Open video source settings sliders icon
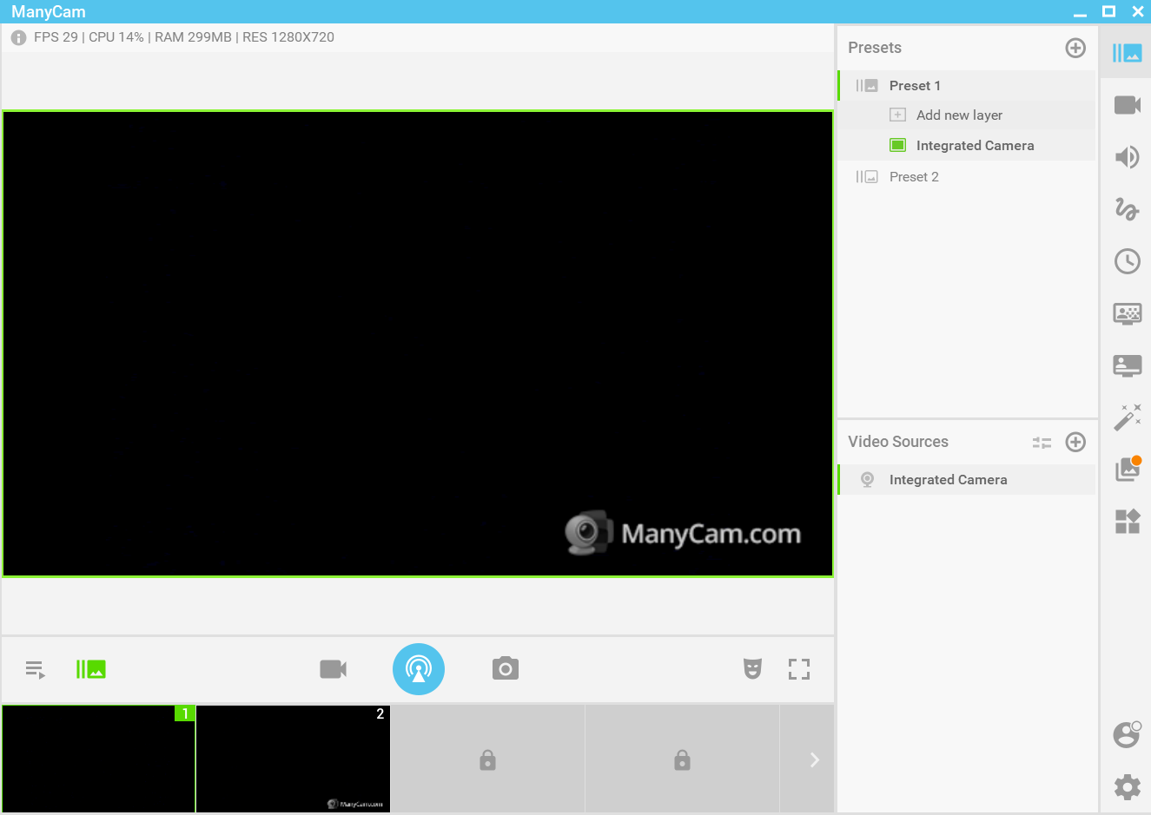1151x815 pixels. (1042, 443)
